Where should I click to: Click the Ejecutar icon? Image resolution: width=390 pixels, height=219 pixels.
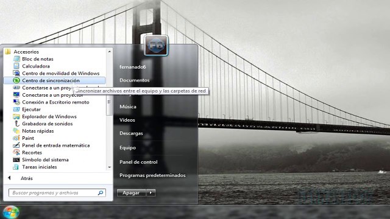16,109
